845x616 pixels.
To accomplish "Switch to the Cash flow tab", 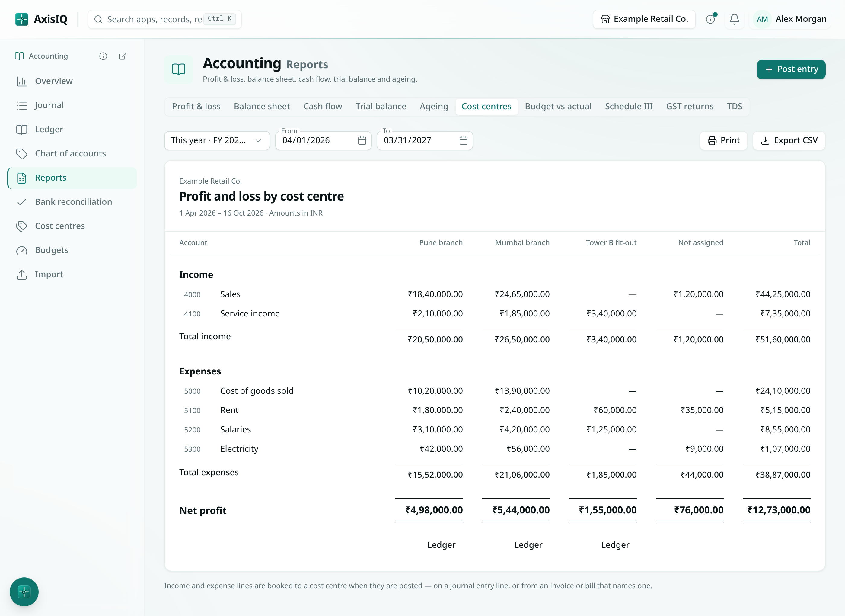I will point(323,107).
